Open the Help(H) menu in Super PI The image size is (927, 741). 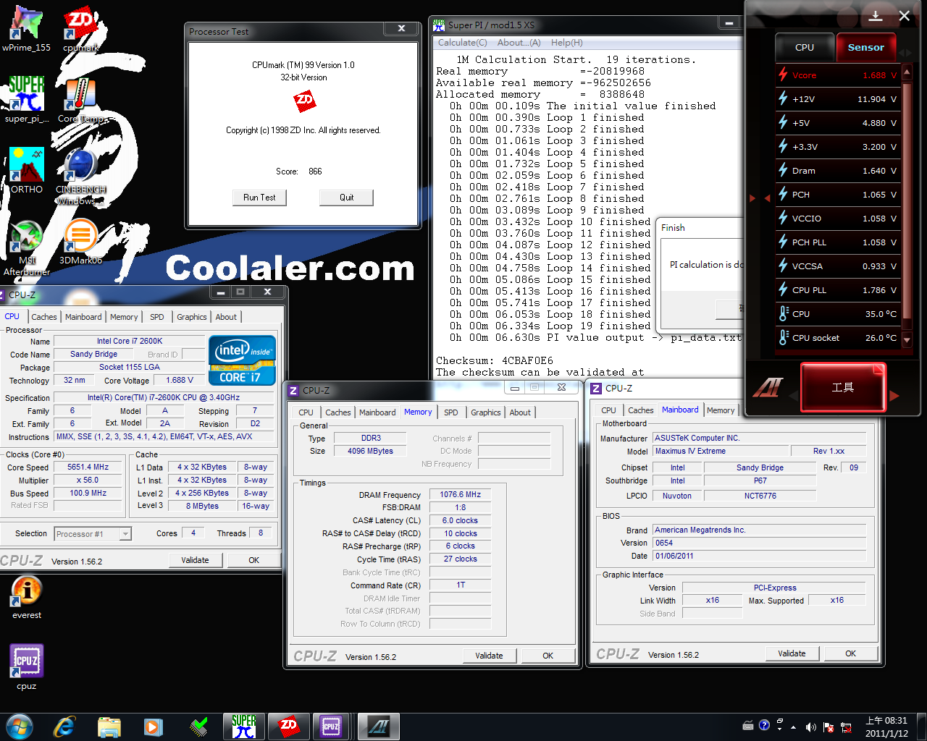566,43
